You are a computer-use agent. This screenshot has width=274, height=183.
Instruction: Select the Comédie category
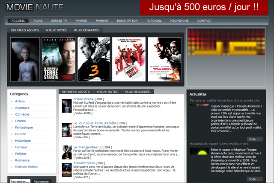(22, 114)
